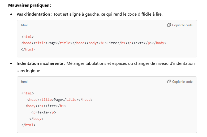Click the <body><h1>Titre</h1> line in the second block
Screen dimensions: 207x137
(46, 106)
